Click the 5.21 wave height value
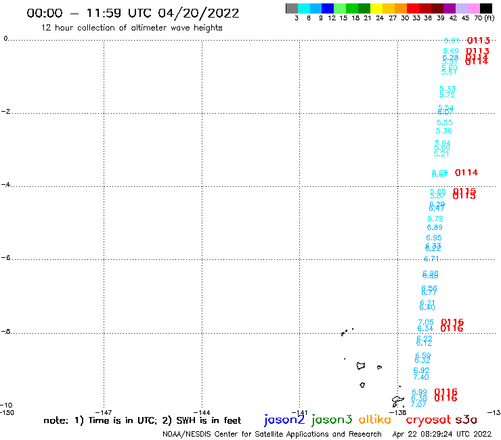Image resolution: width=501 pixels, height=440 pixels. coord(441,154)
